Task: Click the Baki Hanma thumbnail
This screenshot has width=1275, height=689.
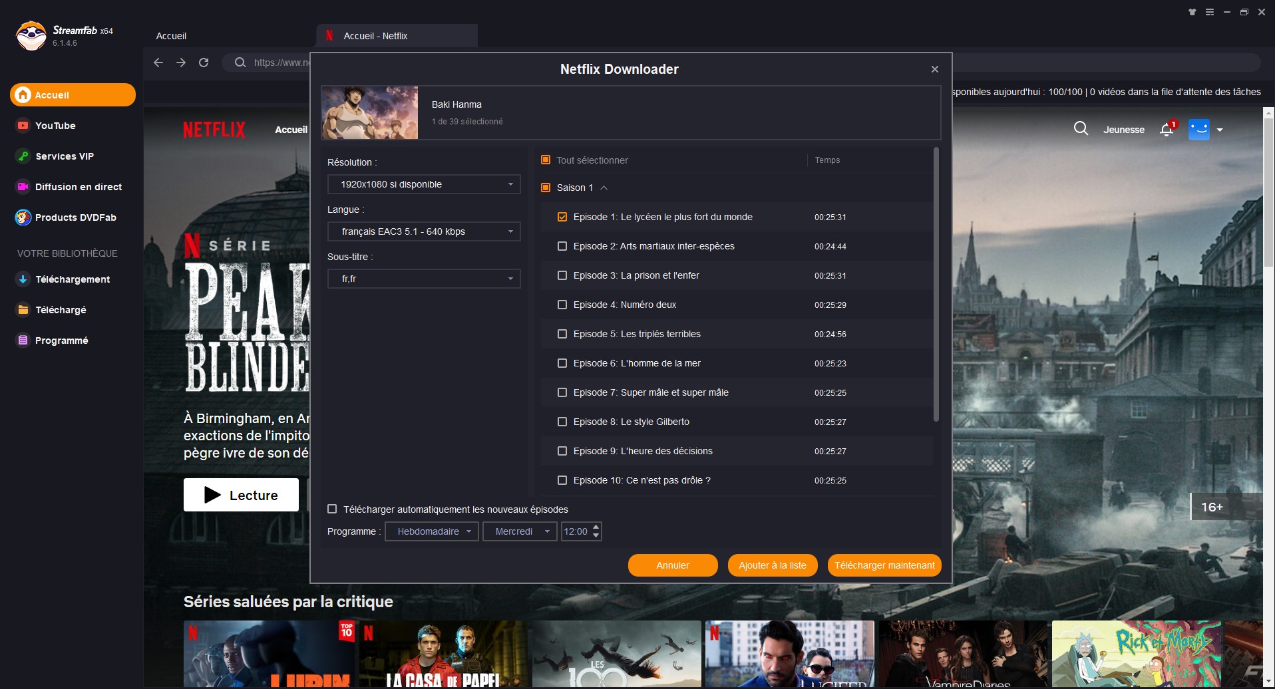Action: [369, 112]
